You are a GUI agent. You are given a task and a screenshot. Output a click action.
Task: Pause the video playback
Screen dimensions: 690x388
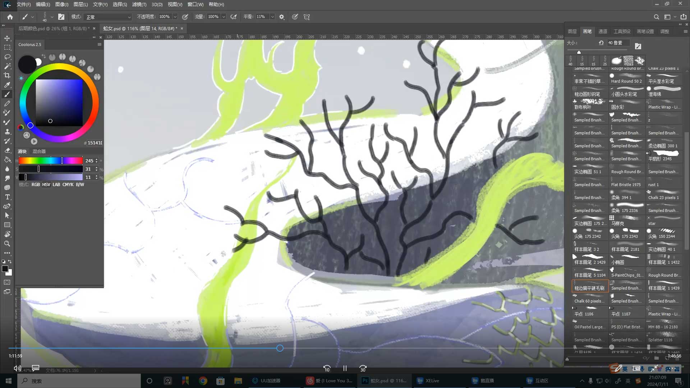pyautogui.click(x=345, y=368)
